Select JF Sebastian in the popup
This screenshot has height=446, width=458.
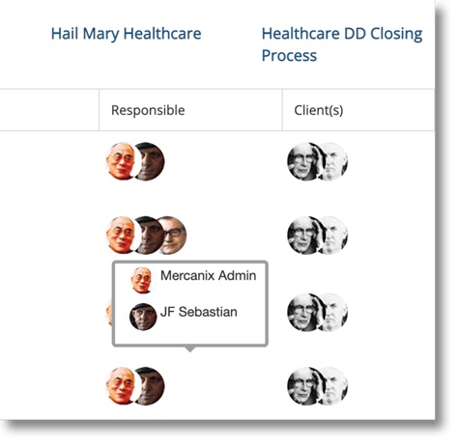click(199, 312)
